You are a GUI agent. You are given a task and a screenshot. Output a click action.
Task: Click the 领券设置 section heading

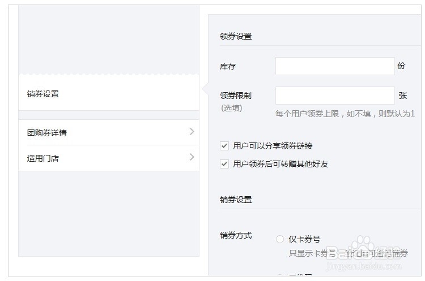point(236,36)
